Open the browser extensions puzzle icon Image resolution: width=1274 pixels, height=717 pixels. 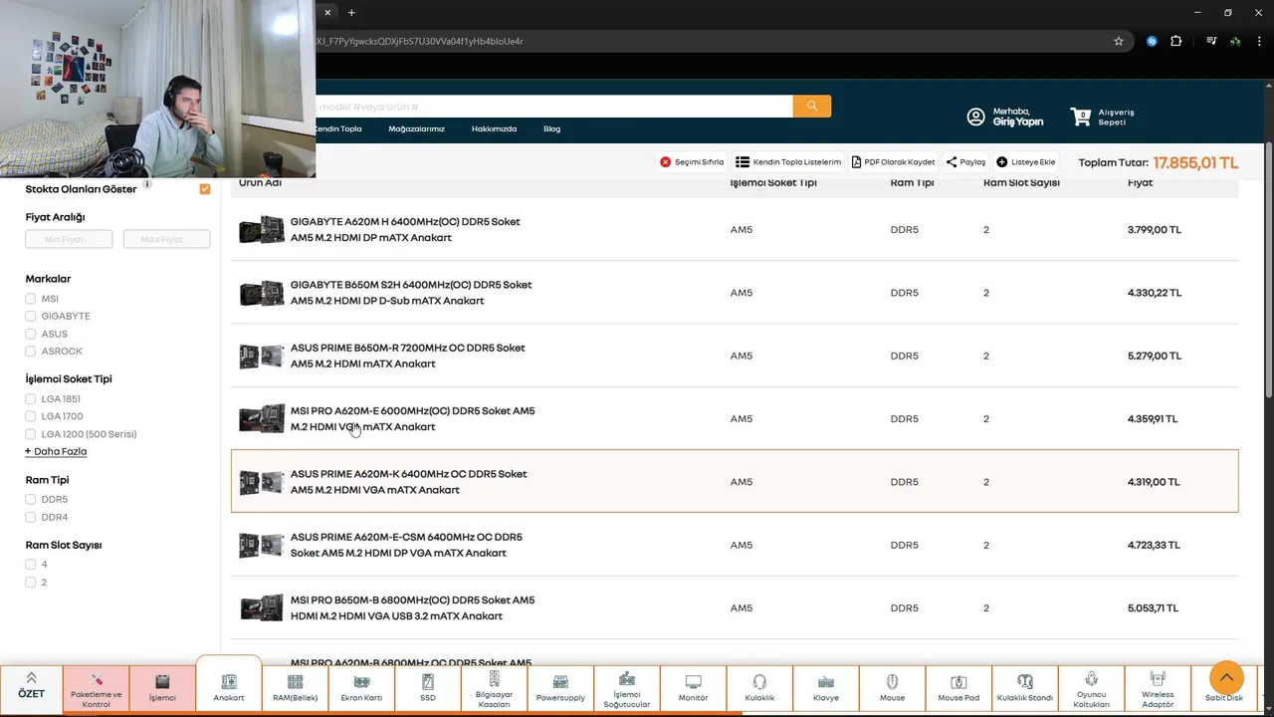(1176, 41)
